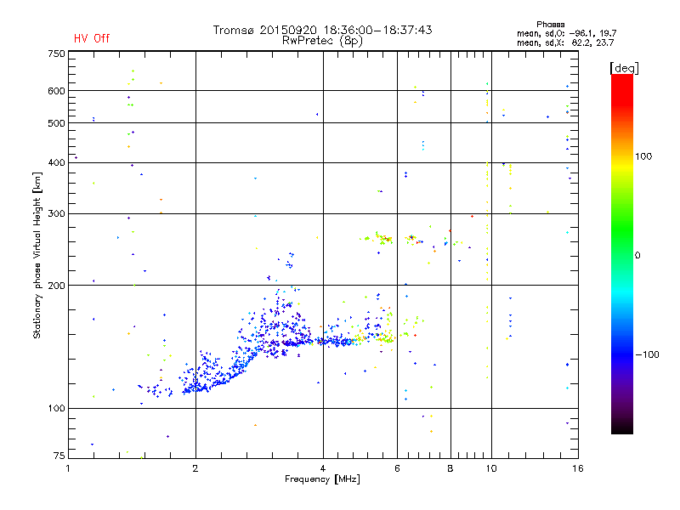The width and height of the screenshot is (680, 510).
Task: Click the 8 MHz frequency tick label
Action: pos(450,468)
